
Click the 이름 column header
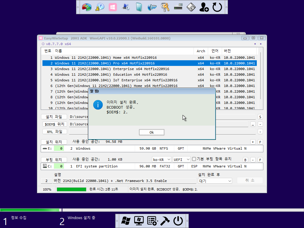tap(123, 51)
